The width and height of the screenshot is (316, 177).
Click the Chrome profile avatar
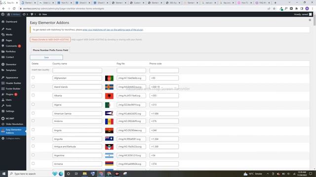(x=307, y=9)
